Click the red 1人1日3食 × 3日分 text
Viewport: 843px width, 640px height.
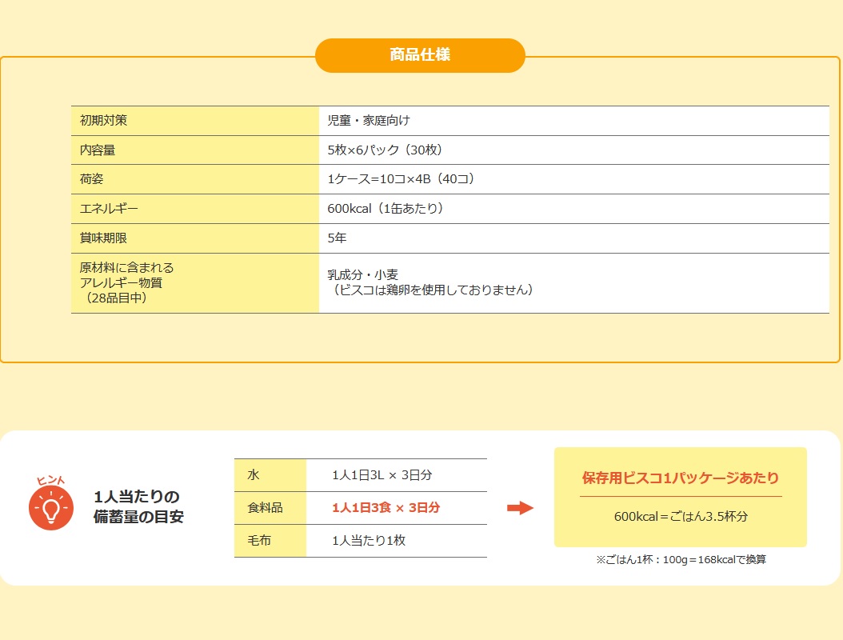pyautogui.click(x=386, y=508)
